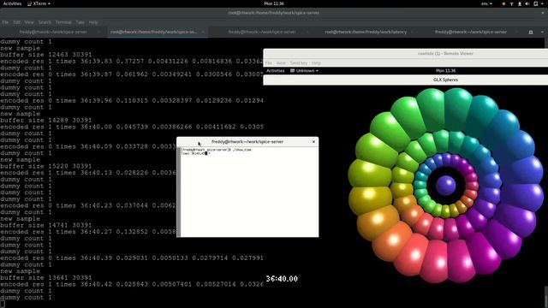Open the Mon 11:36 clock calendar
This screenshot has height=308, width=548.
pyautogui.click(x=274, y=3)
